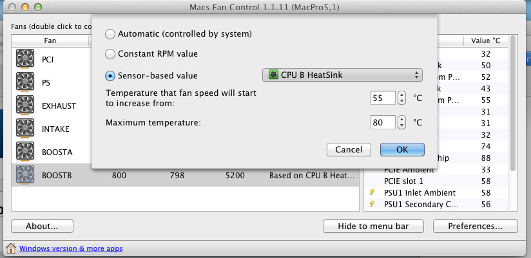Click the house icon beside Windows version link
Viewport: 531px width, 258px height.
11,248
